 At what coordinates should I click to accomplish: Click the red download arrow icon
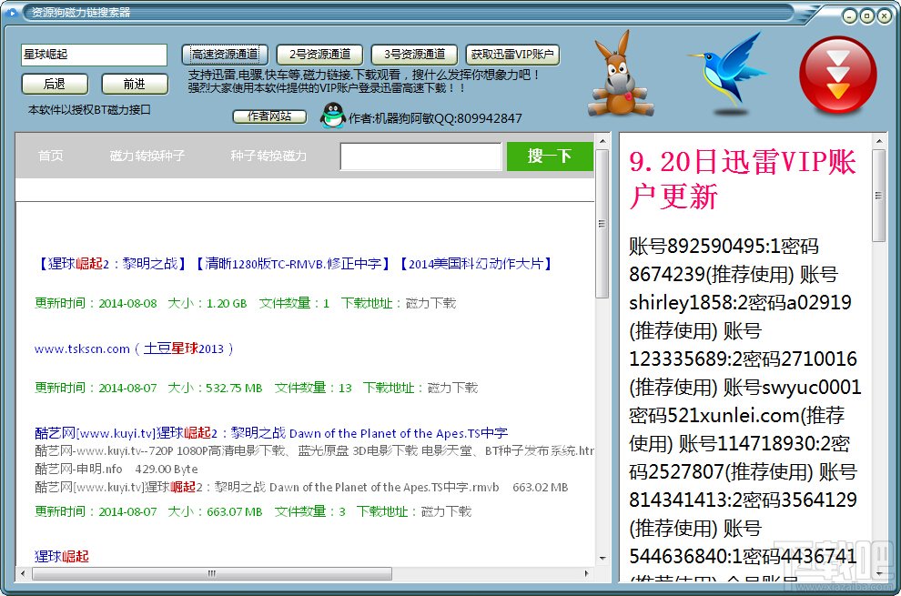tap(838, 75)
